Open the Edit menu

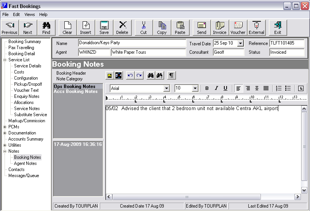(16, 14)
